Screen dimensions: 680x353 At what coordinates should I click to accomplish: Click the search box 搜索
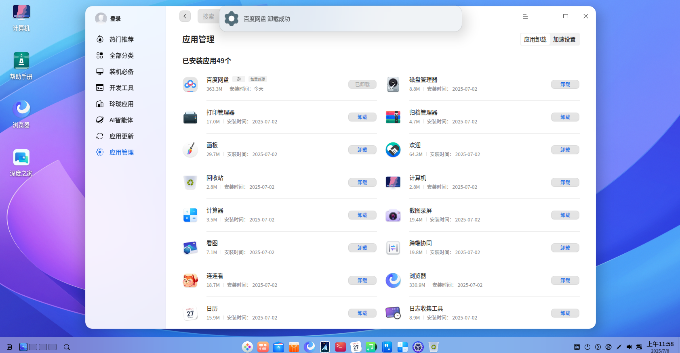click(x=208, y=16)
